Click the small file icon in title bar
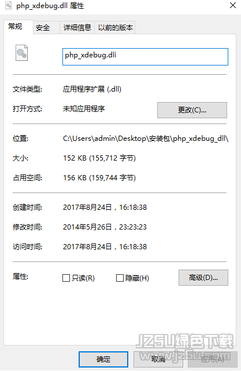 [x=9, y=5]
